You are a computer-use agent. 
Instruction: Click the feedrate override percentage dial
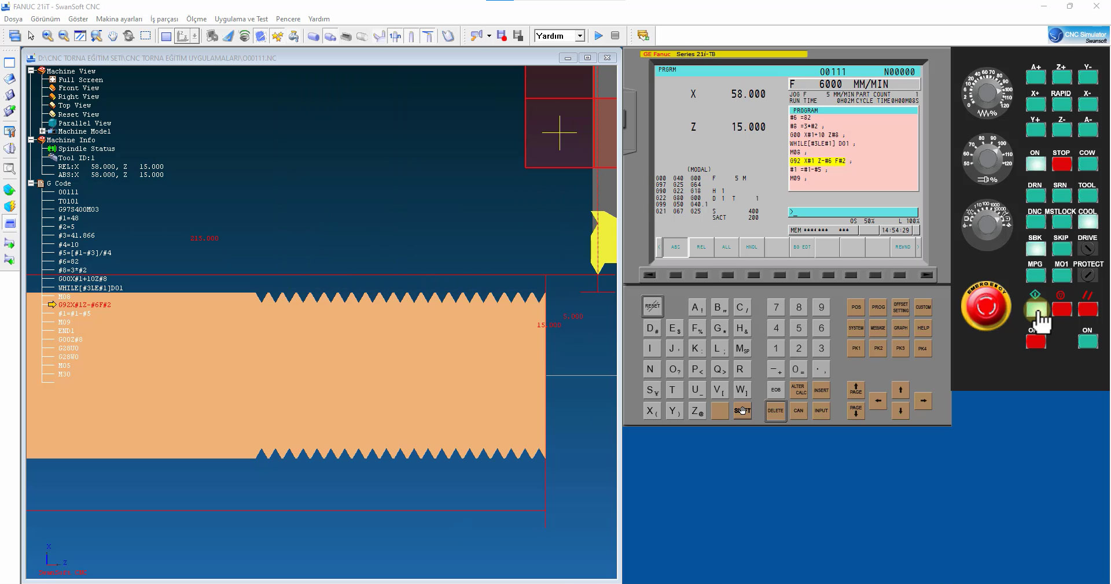click(987, 93)
